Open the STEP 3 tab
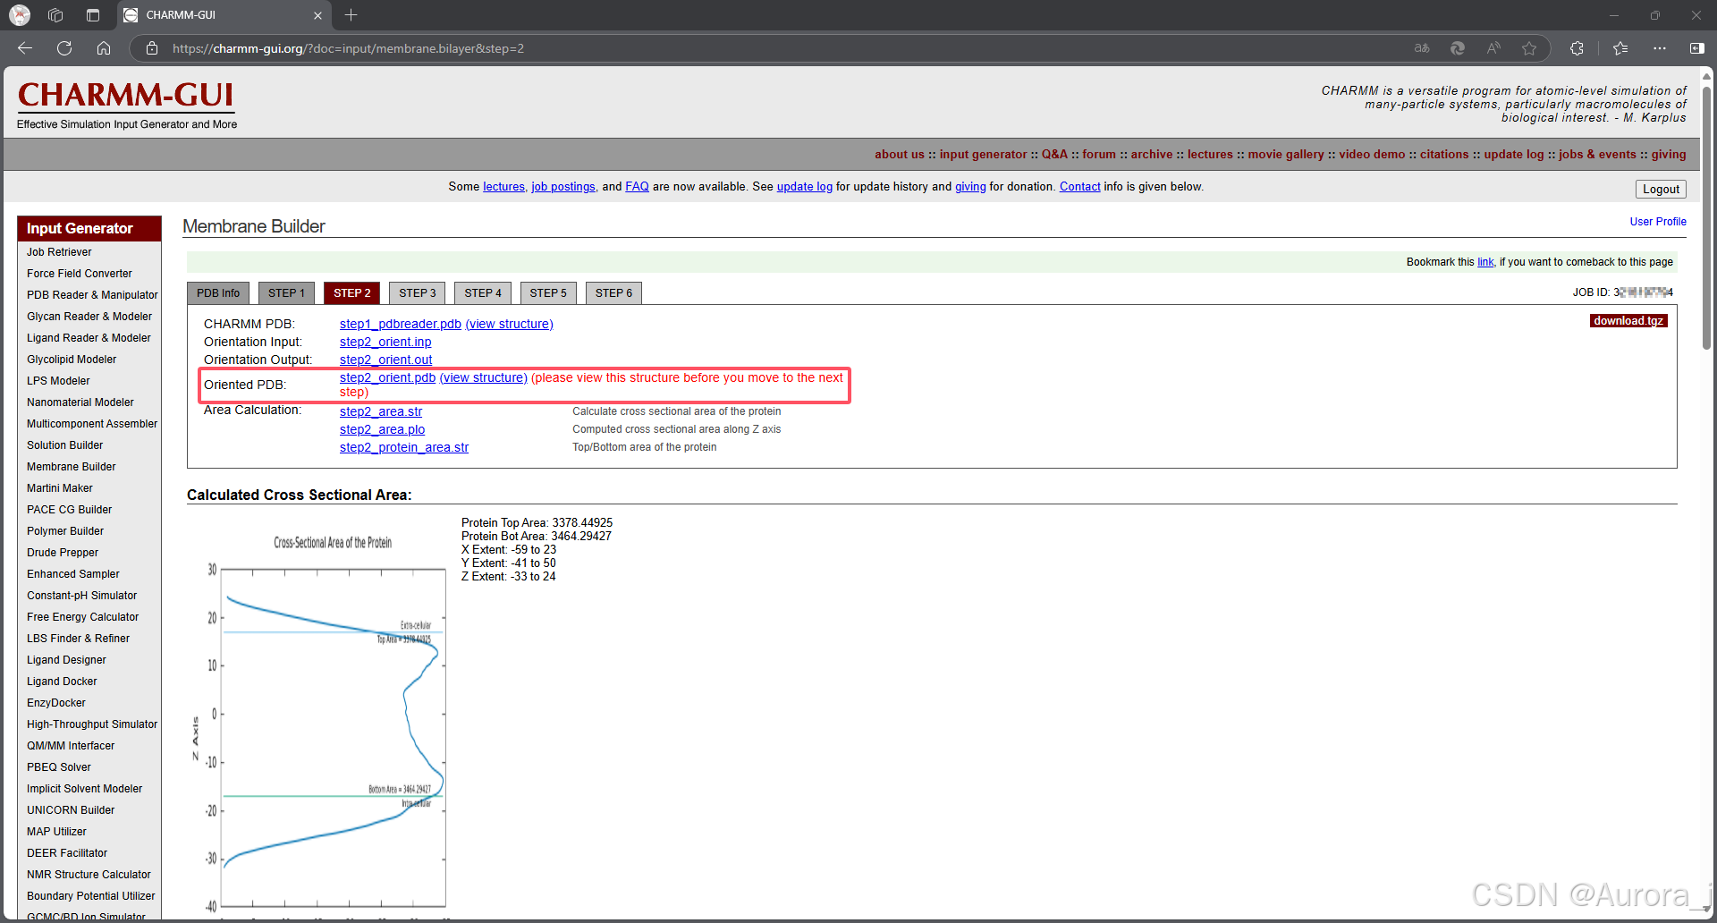The height and width of the screenshot is (923, 1717). (418, 293)
